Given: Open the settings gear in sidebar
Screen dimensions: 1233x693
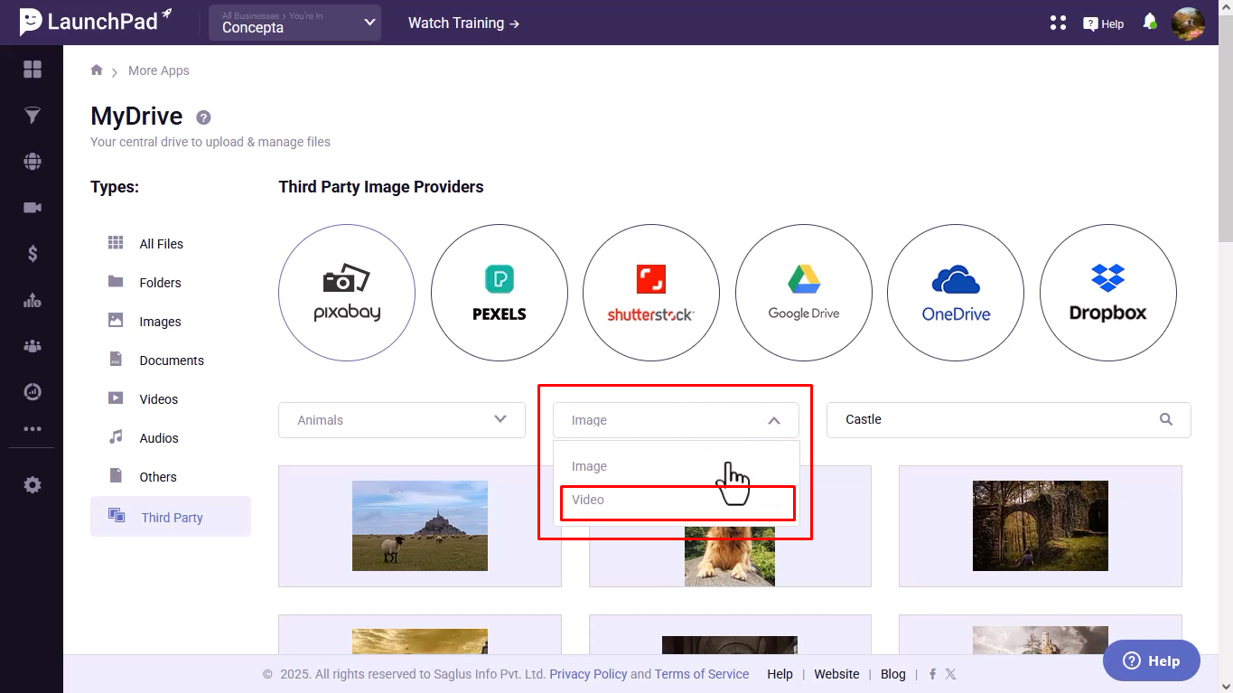Looking at the screenshot, I should [x=33, y=485].
